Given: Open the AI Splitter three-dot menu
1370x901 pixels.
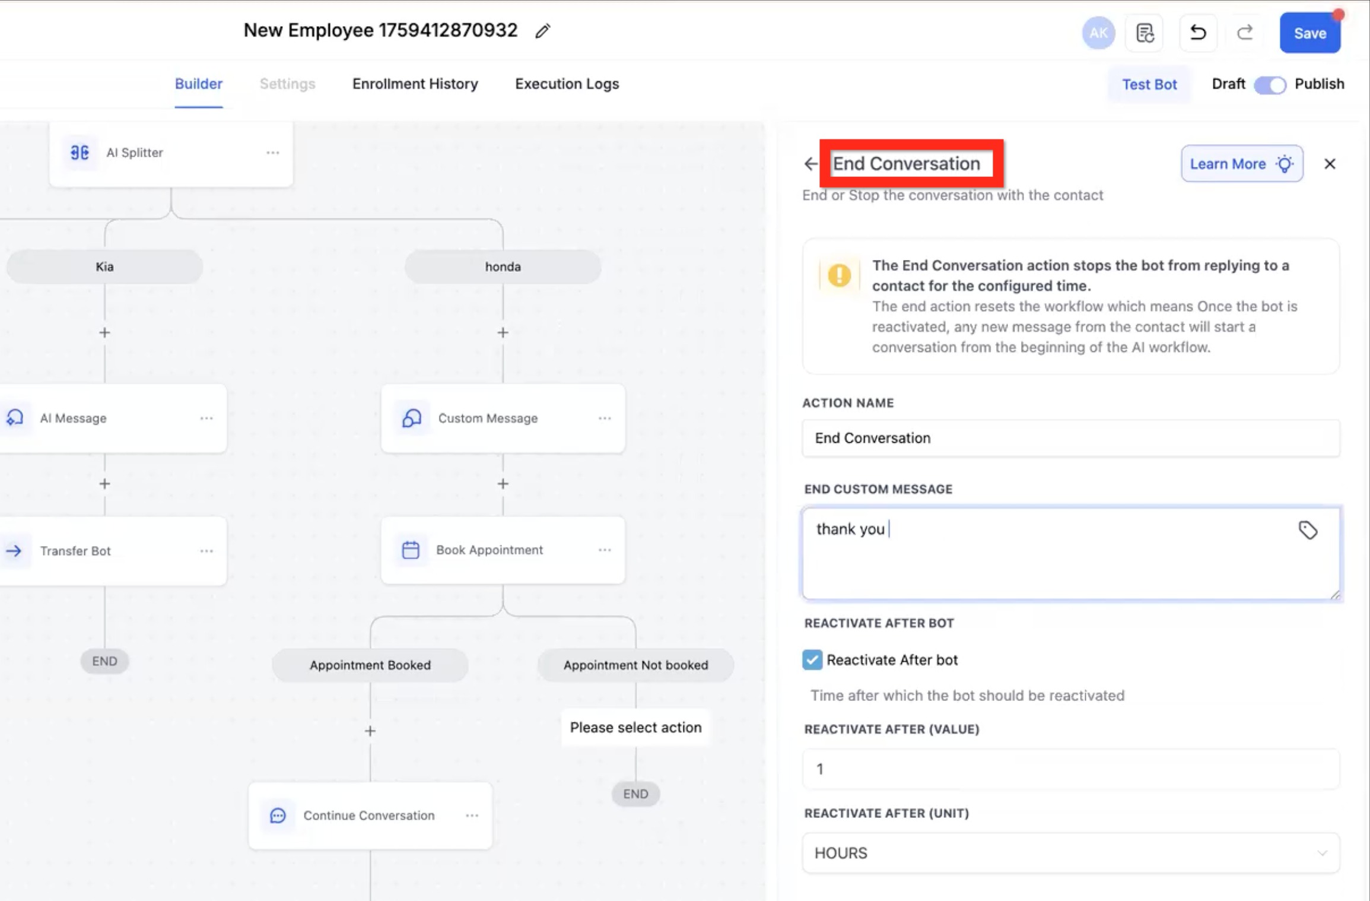Looking at the screenshot, I should tap(272, 153).
